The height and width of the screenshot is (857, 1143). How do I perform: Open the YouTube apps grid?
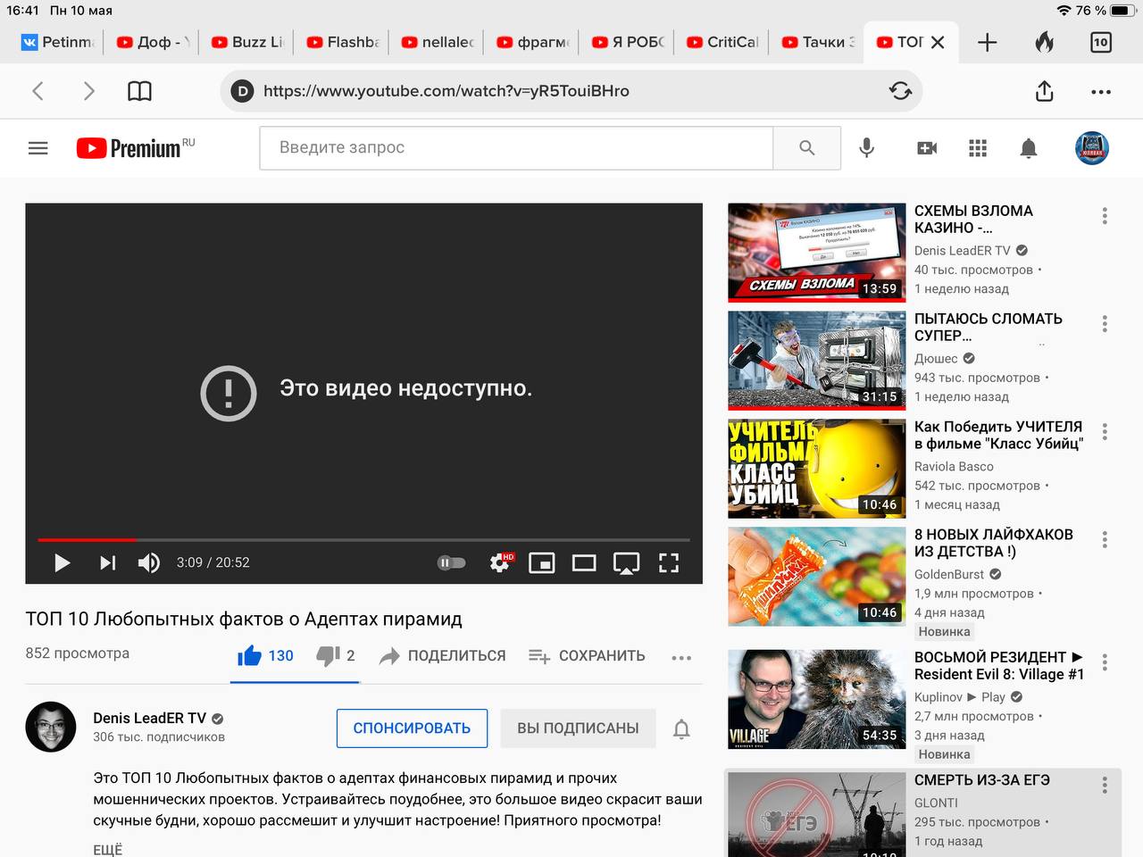[x=978, y=148]
